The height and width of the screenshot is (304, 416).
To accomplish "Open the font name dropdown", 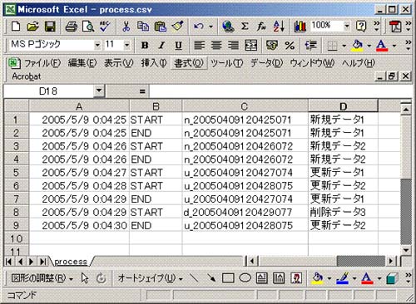I will [x=97, y=45].
